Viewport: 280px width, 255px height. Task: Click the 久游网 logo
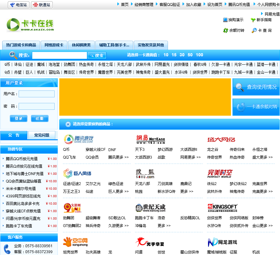73,208
